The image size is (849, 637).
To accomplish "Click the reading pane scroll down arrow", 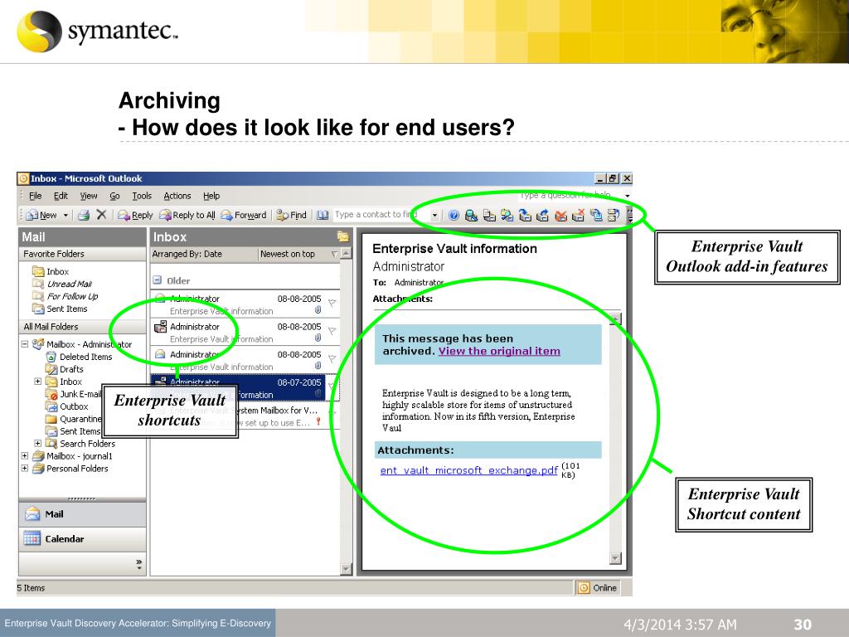I will pyautogui.click(x=615, y=558).
